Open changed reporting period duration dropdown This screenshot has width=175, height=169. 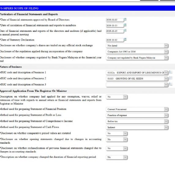(117, 157)
